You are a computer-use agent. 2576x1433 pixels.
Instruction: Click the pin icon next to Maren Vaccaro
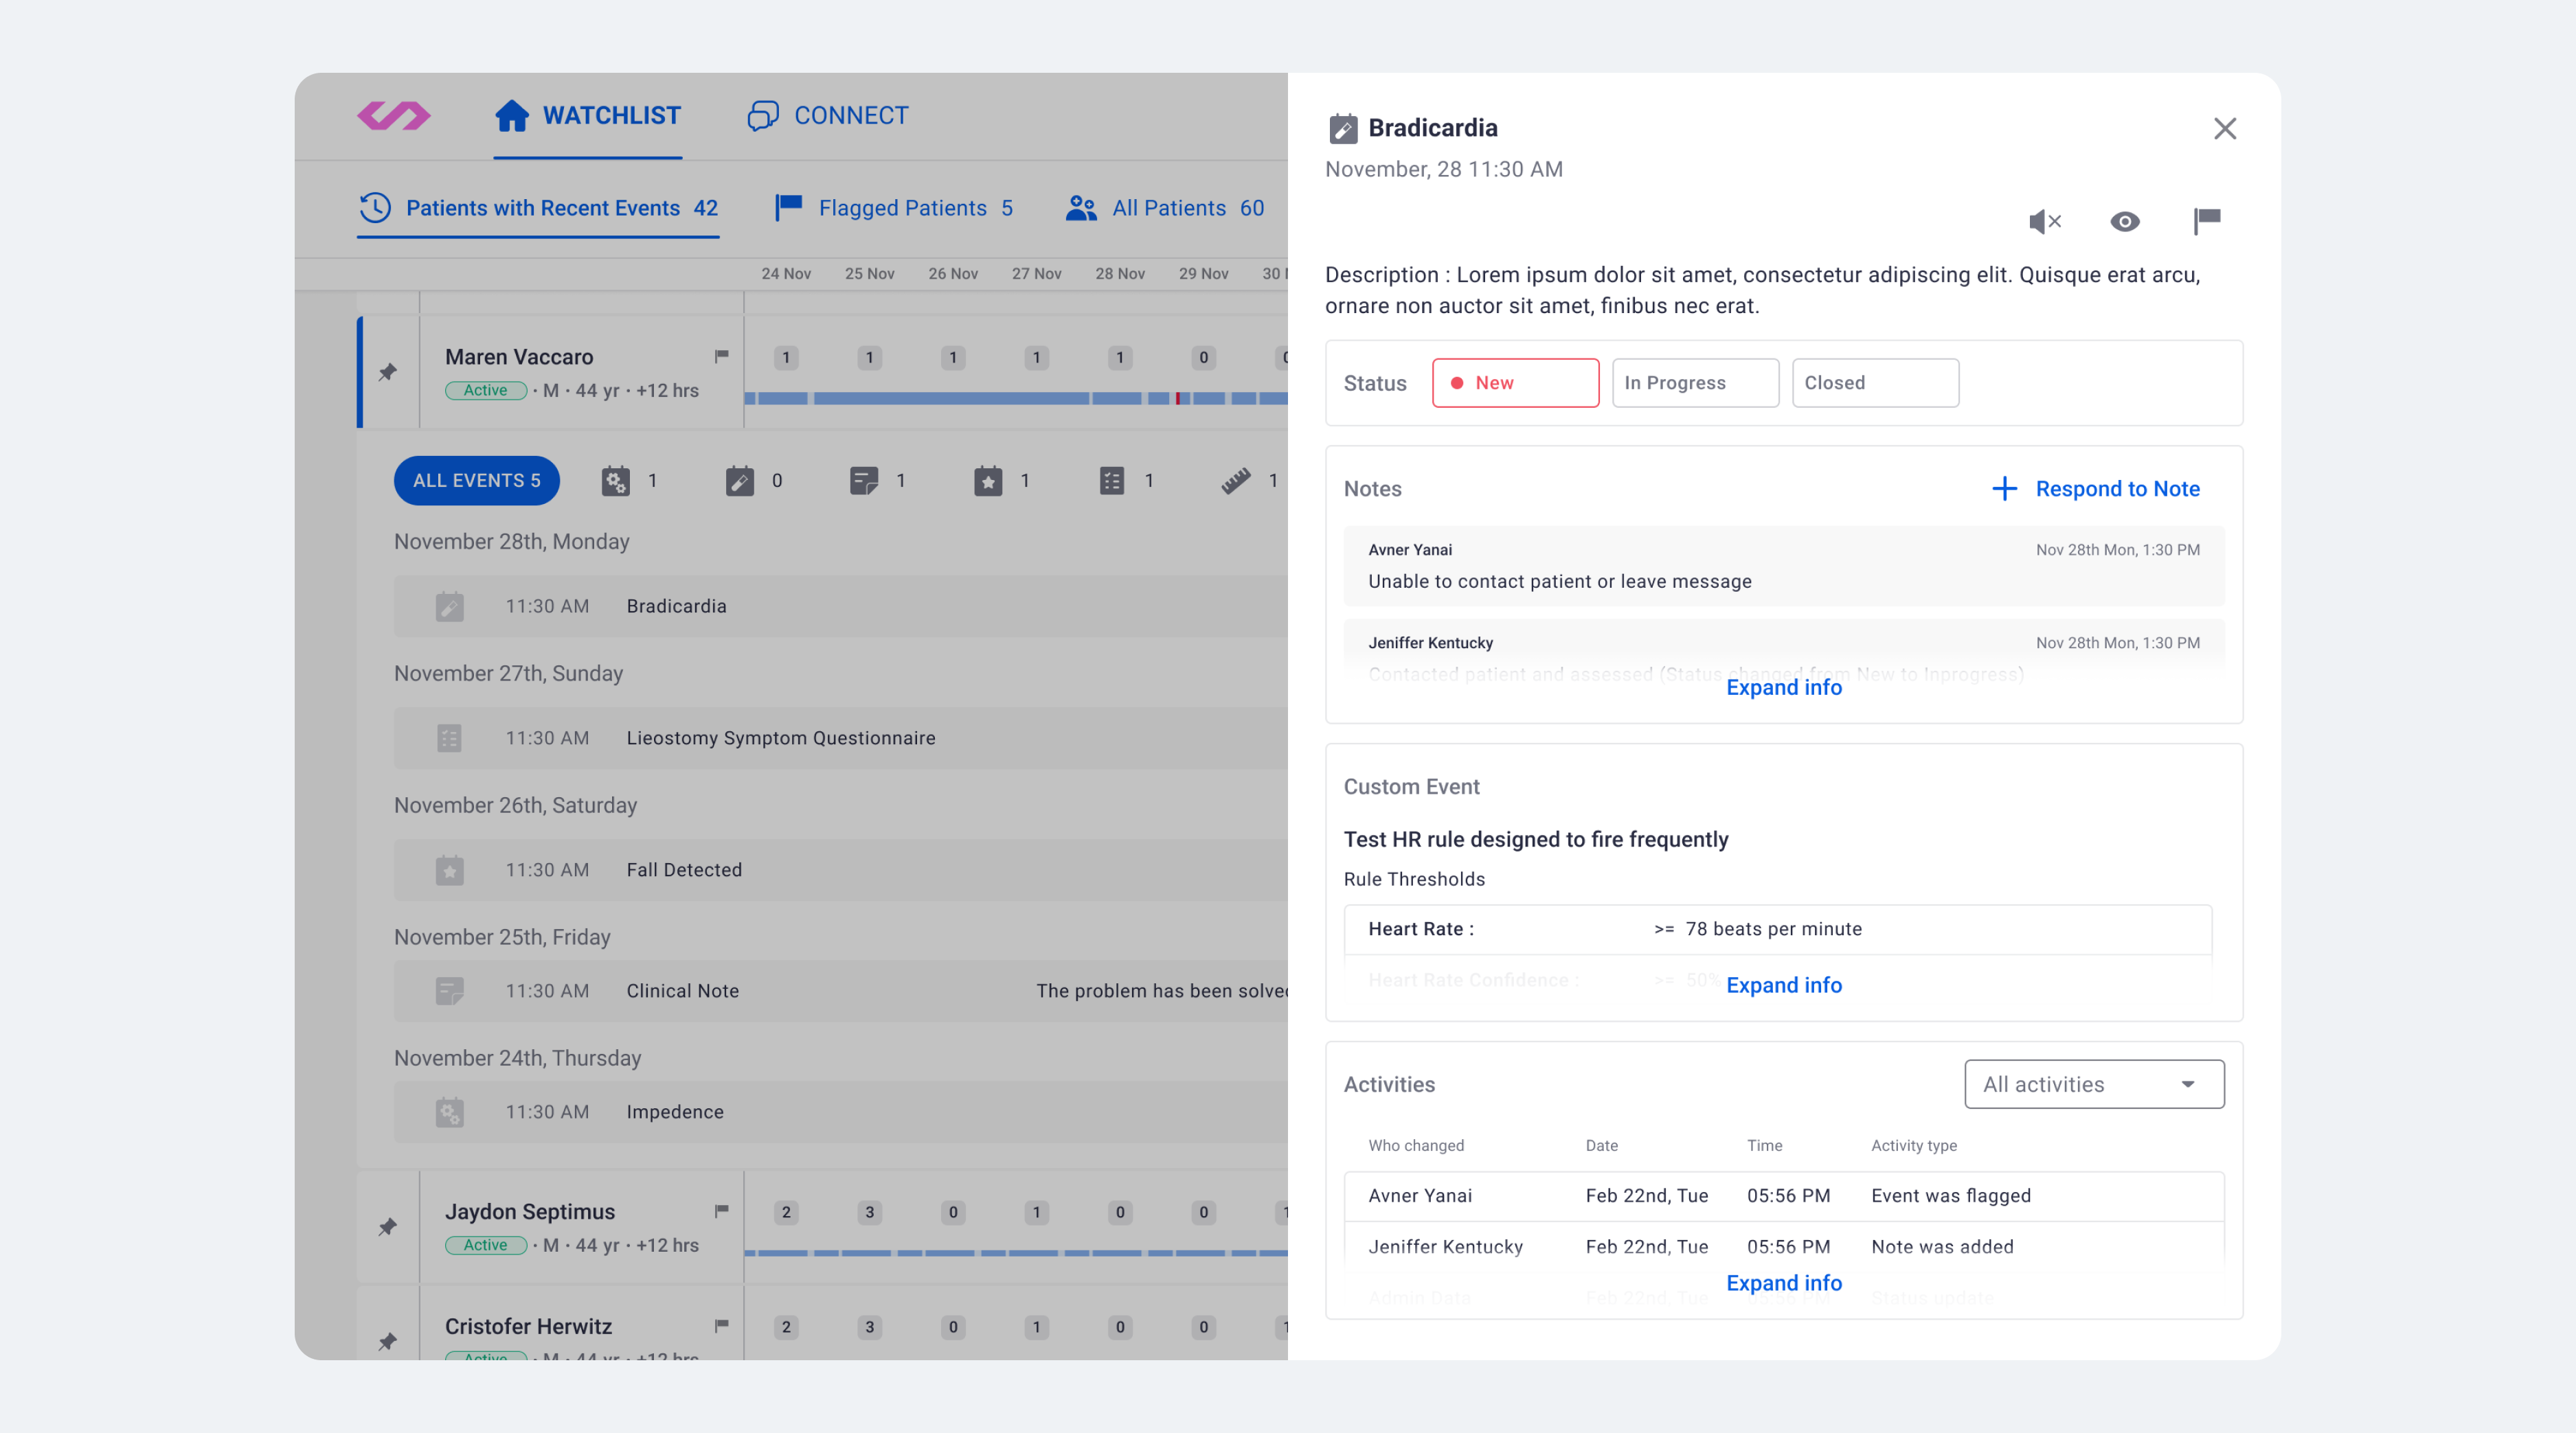[388, 371]
